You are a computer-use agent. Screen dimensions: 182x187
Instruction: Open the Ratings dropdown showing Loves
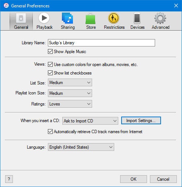(70, 104)
